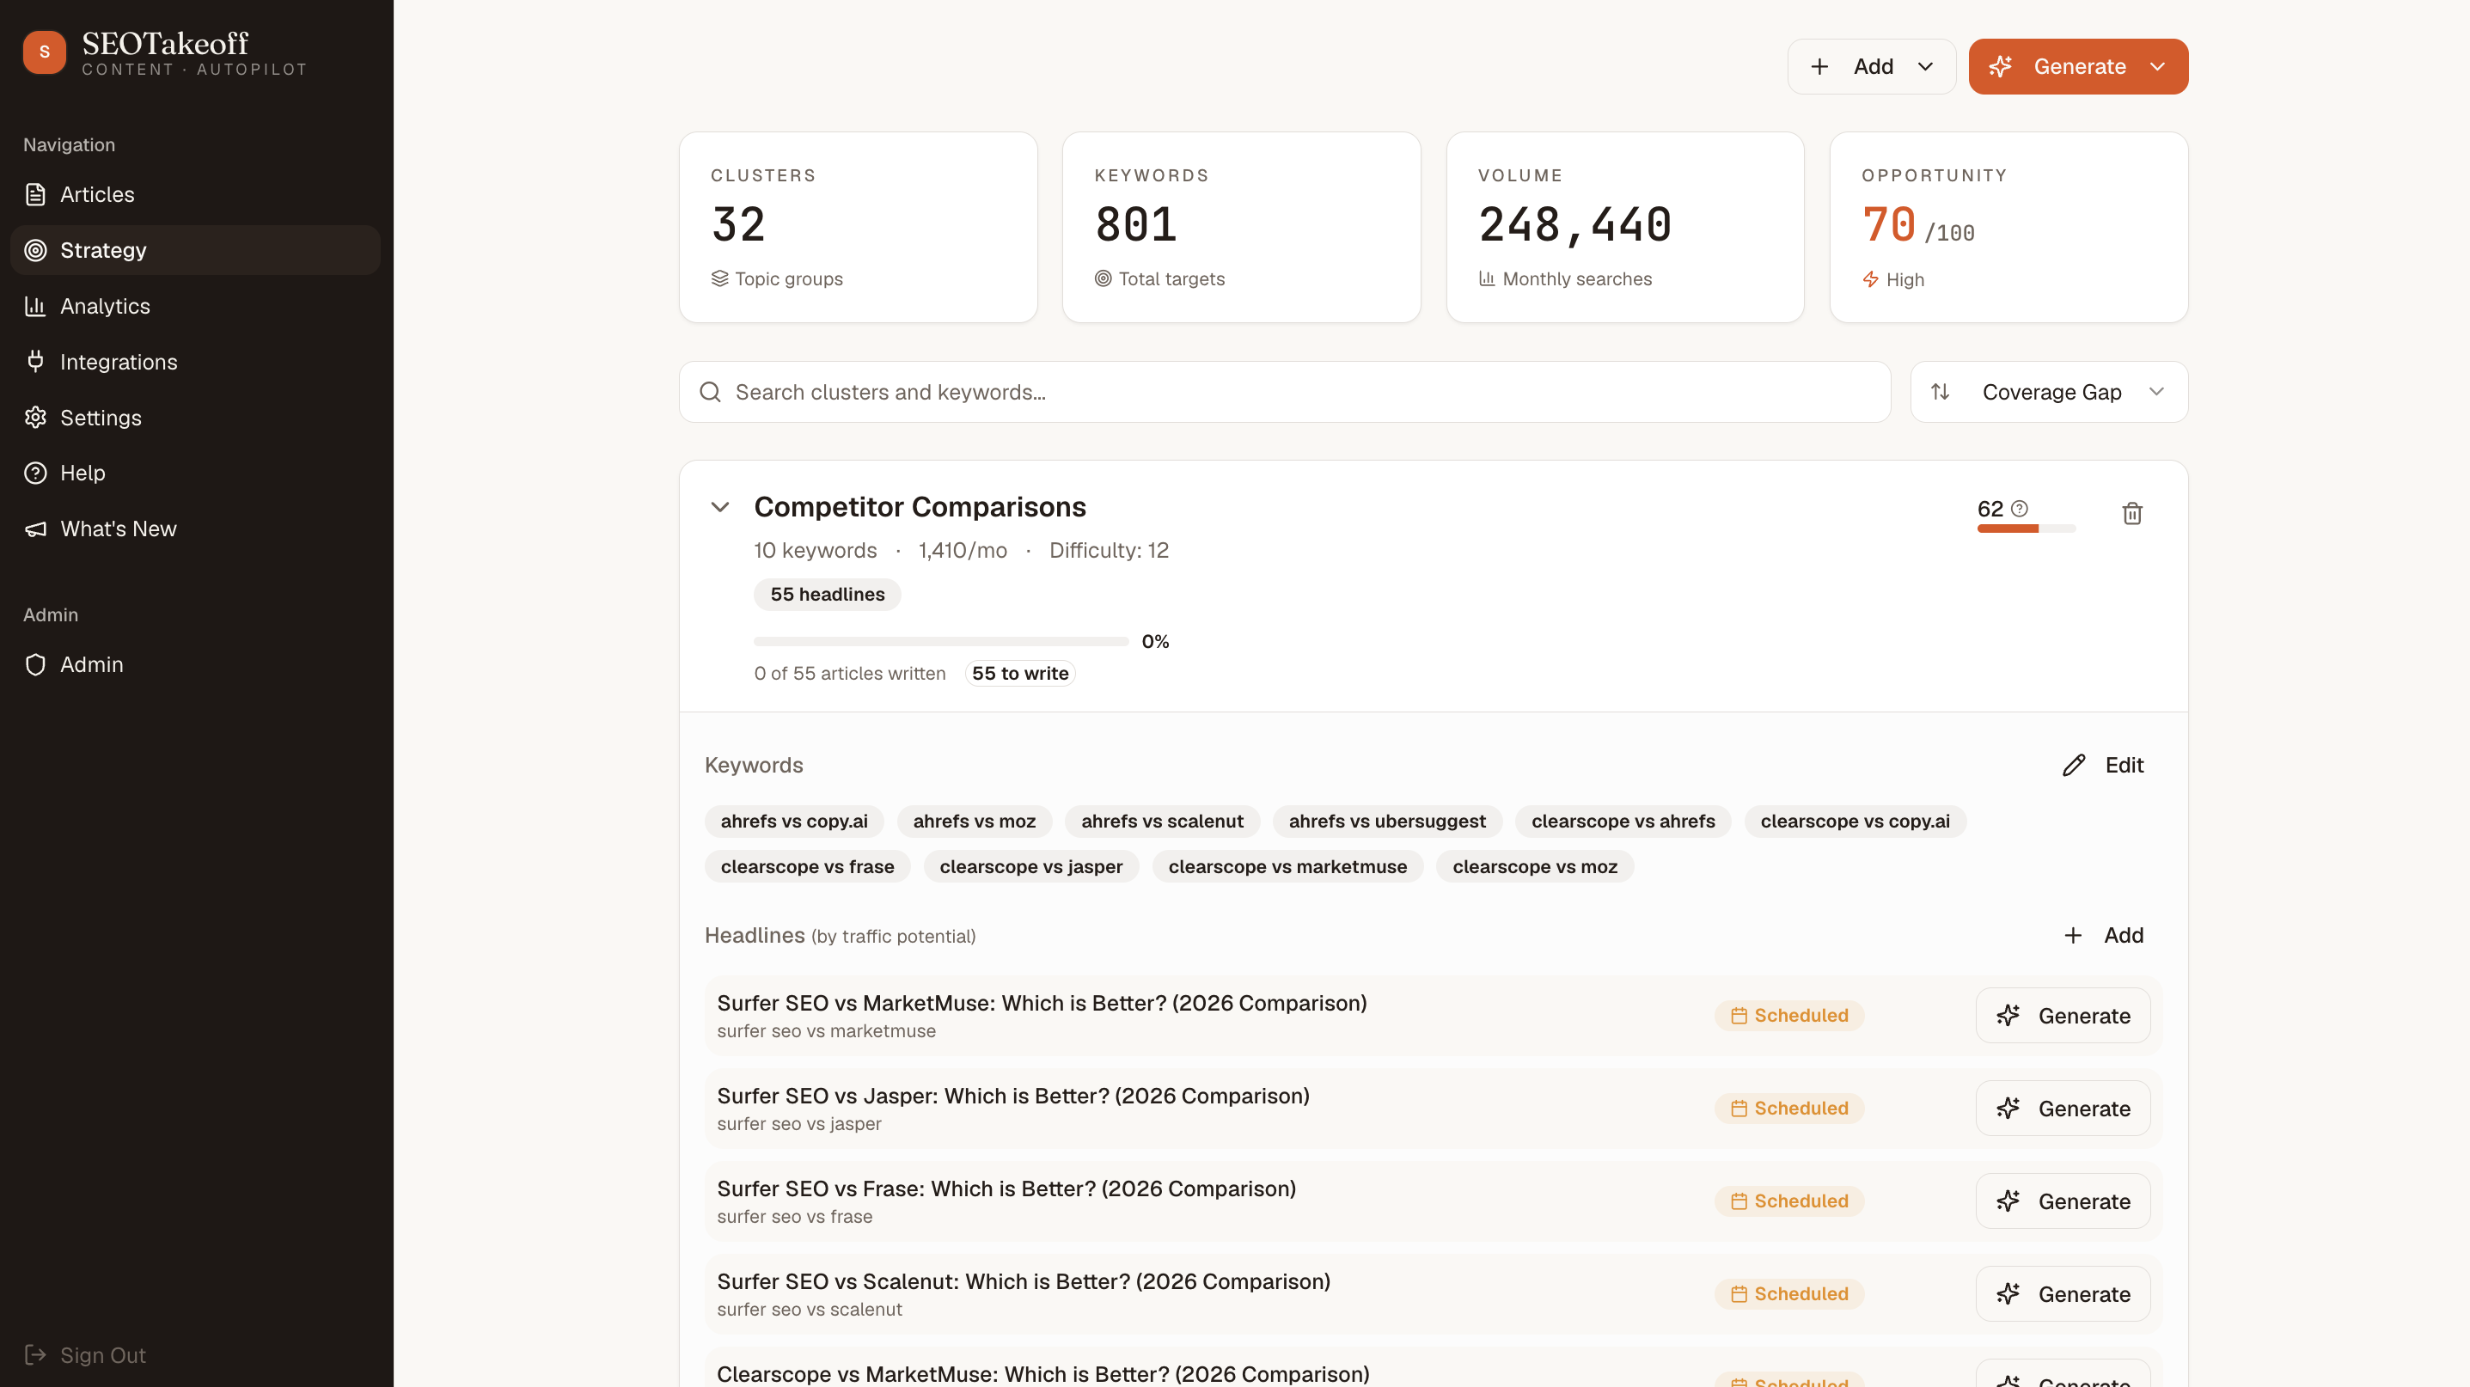Viewport: 2470px width, 1387px height.
Task: Click the cluster score progress bar
Action: 2026,529
